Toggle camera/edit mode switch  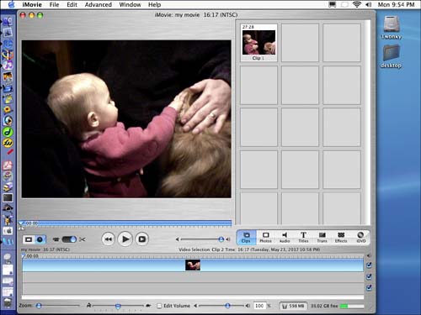(69, 239)
